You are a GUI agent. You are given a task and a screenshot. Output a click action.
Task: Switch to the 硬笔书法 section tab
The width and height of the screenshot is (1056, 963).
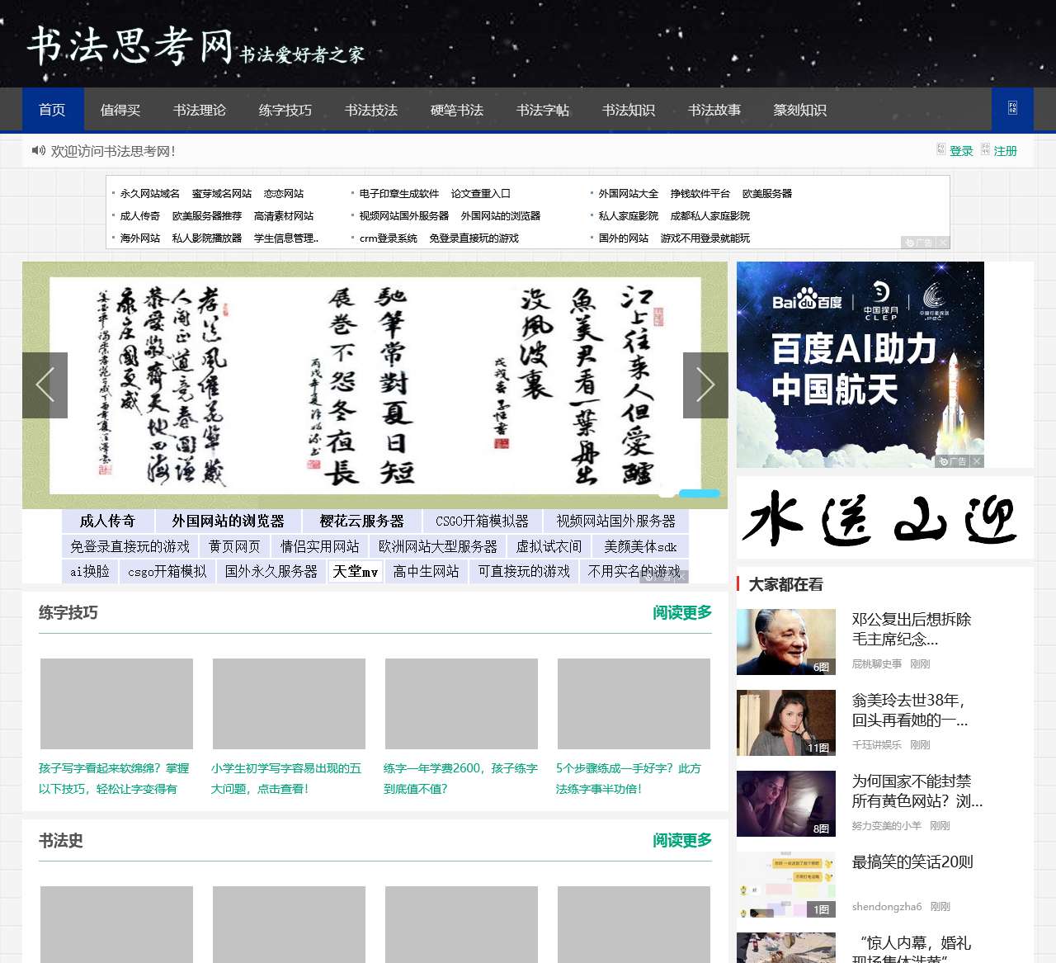[456, 109]
